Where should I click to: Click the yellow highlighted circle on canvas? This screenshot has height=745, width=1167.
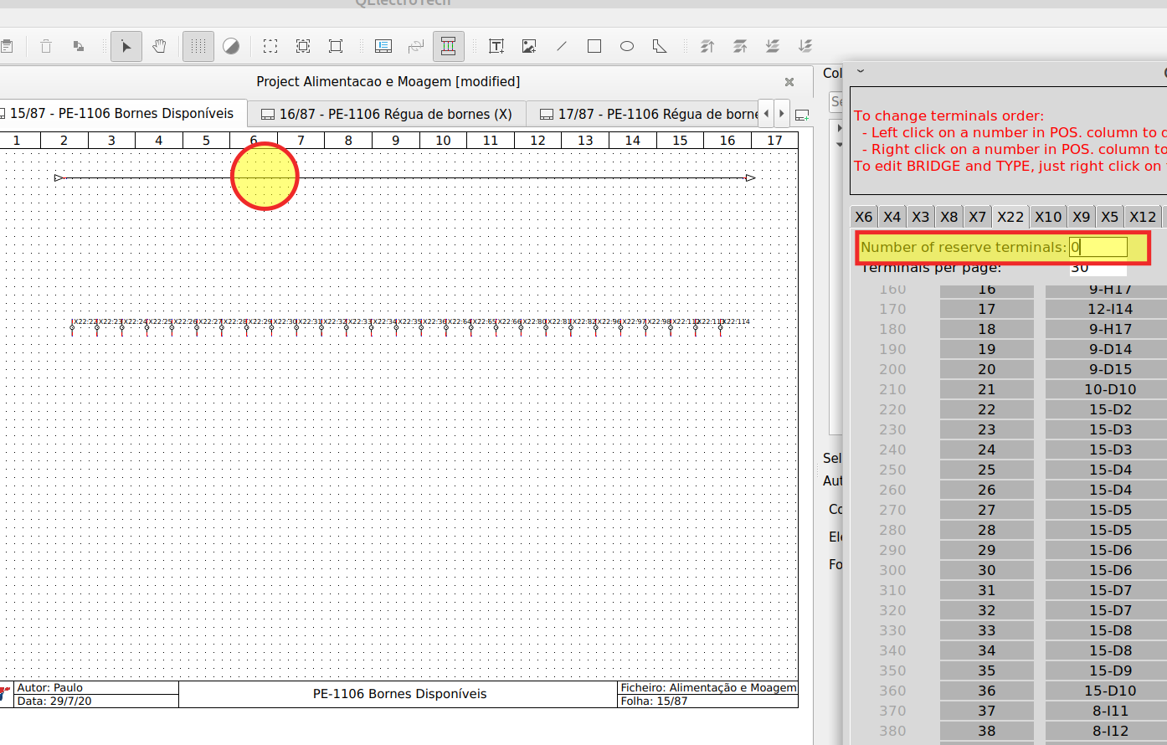[265, 177]
